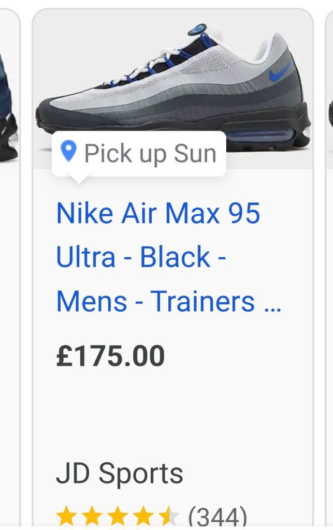The height and width of the screenshot is (530, 333).
Task: Click the "Pick up Sun" badge text
Action: click(150, 154)
